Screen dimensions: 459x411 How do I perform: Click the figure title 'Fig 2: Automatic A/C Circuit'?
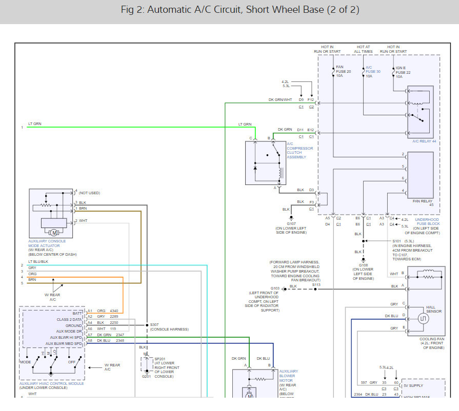pyautogui.click(x=240, y=9)
